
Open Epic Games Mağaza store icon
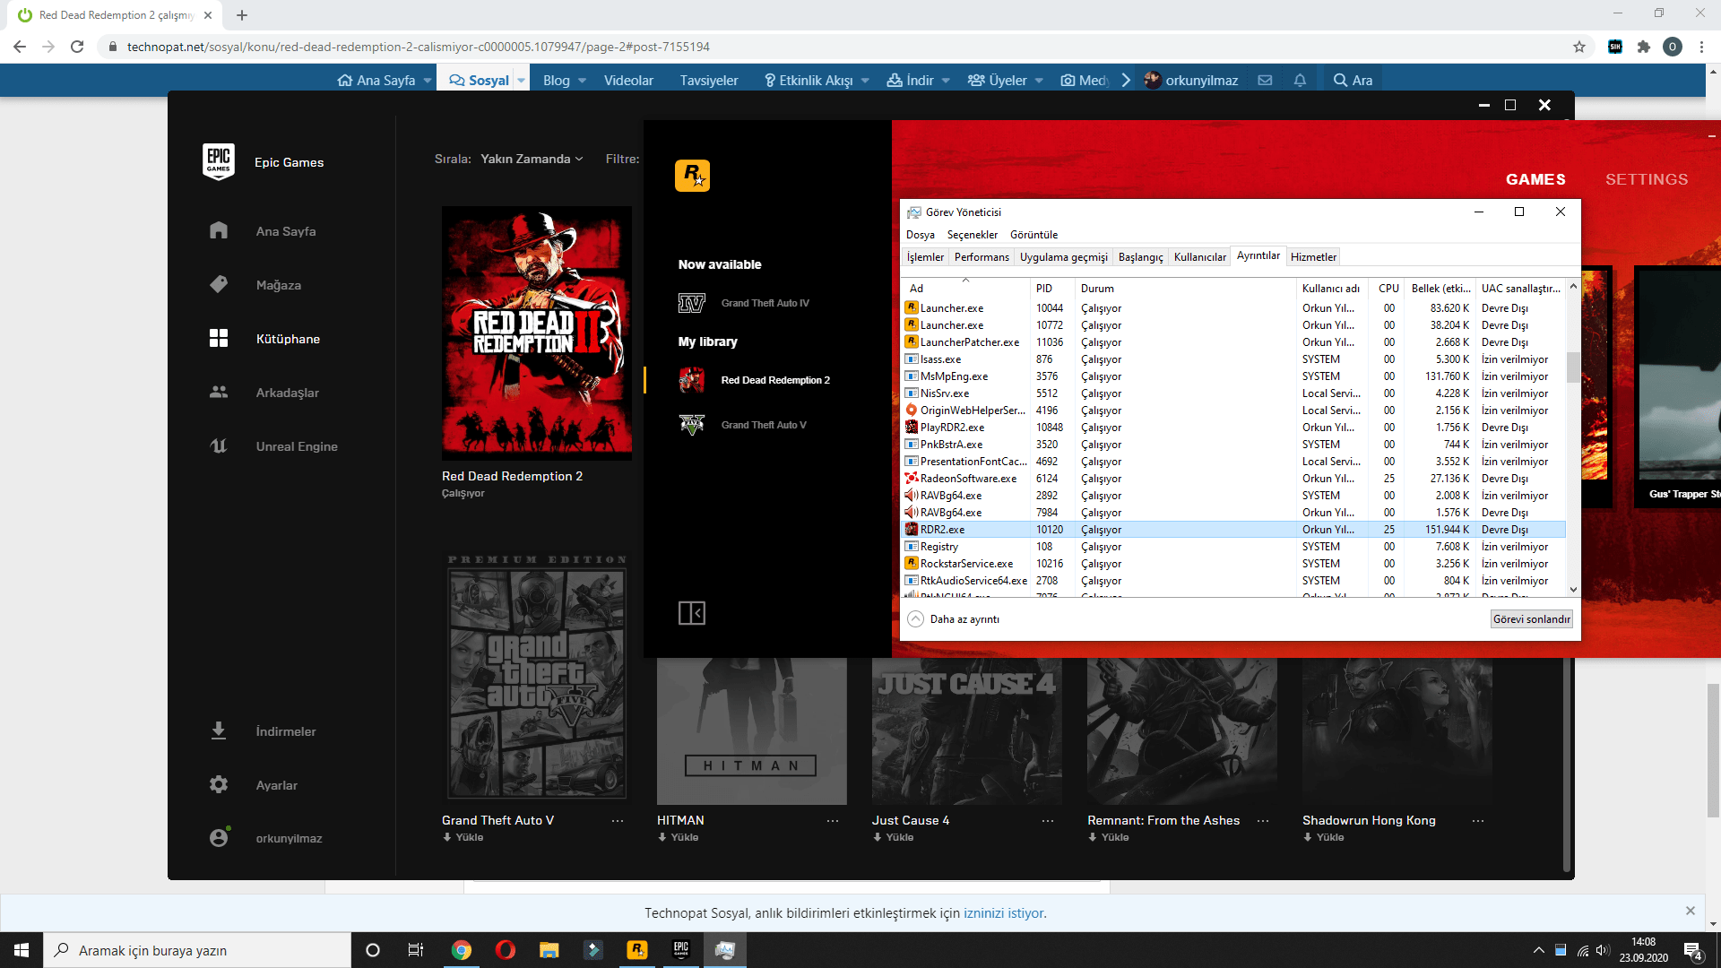pos(219,284)
